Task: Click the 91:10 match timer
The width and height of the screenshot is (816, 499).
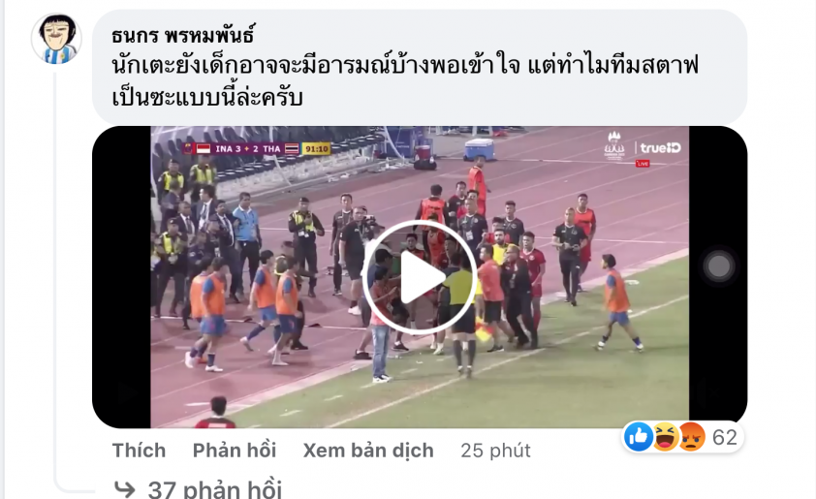Action: coord(316,149)
